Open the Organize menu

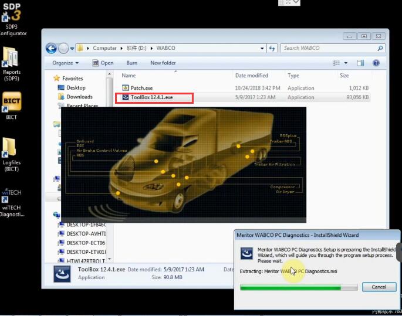coord(65,63)
